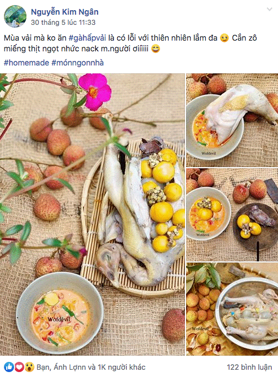View the 122 bình luận comments

pyautogui.click(x=249, y=367)
